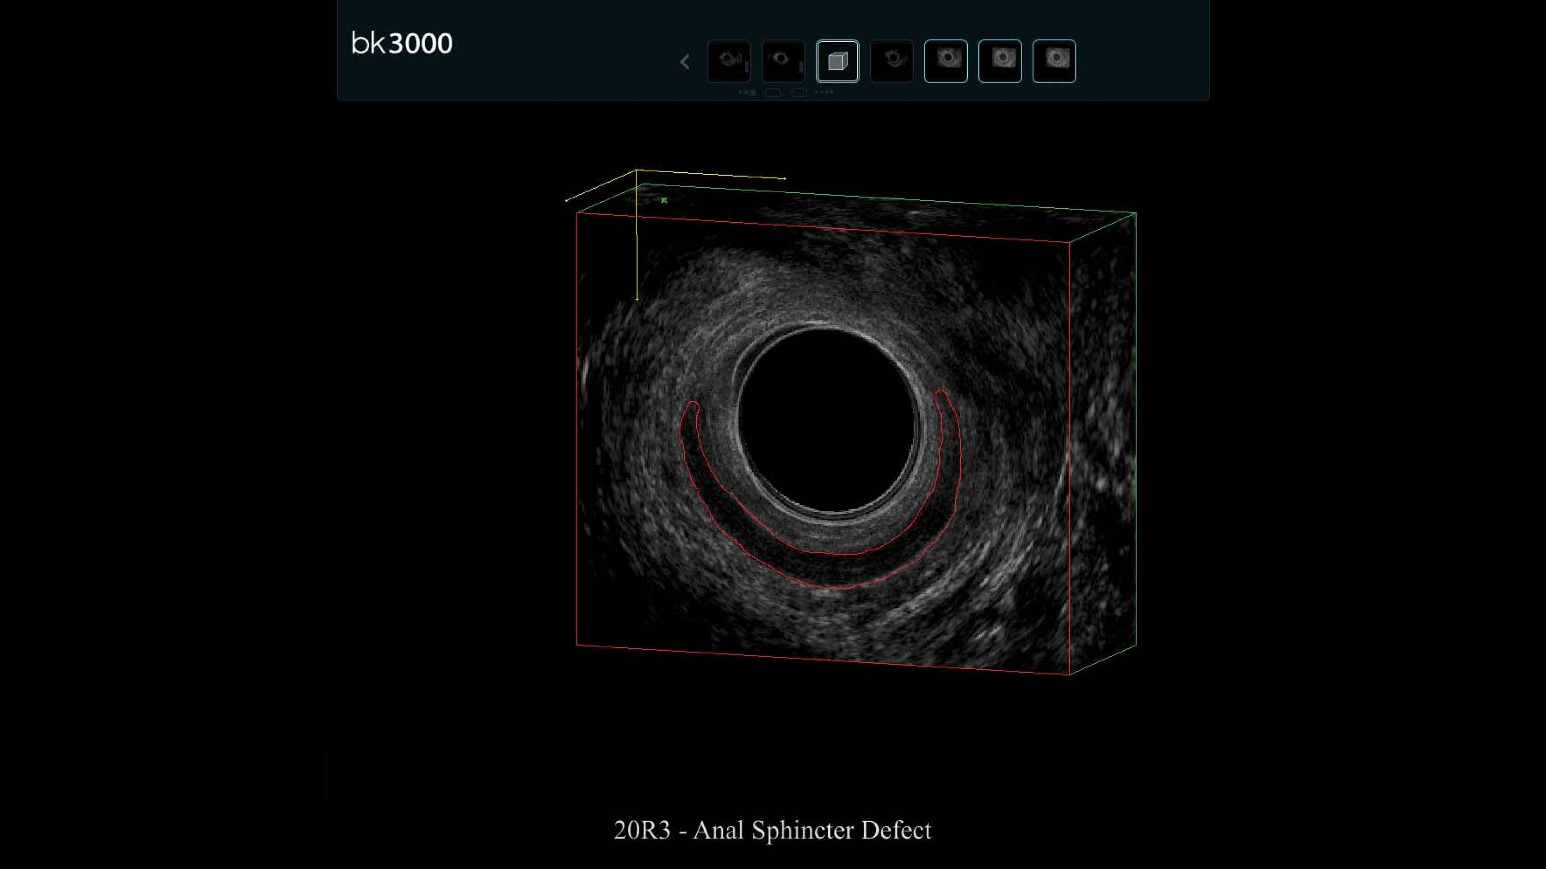The height and width of the screenshot is (869, 1546).
Task: Open the first dim ultrasound thumbnail
Action: (x=729, y=61)
